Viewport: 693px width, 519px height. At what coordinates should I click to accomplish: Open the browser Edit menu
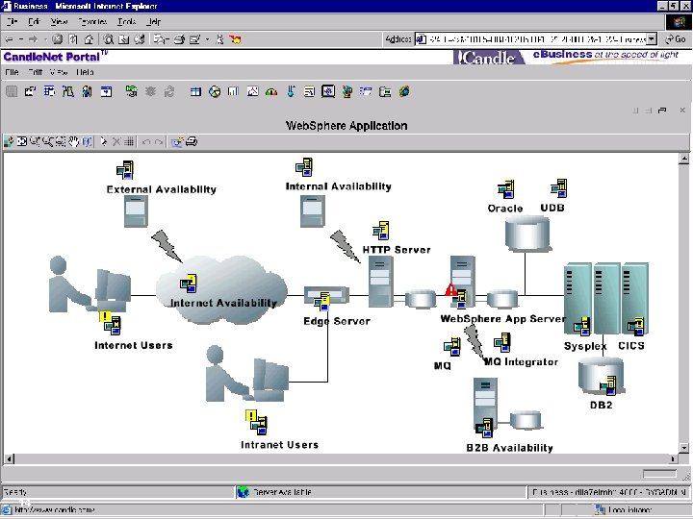click(34, 21)
